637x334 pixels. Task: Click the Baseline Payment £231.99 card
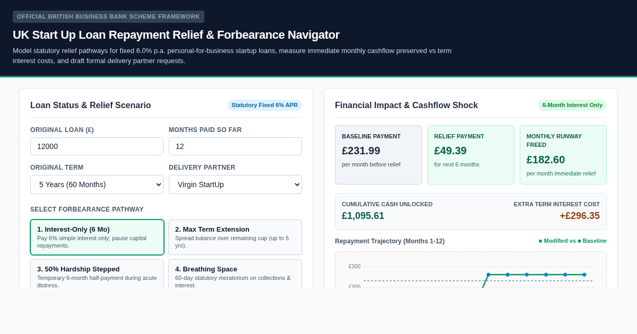coord(378,155)
